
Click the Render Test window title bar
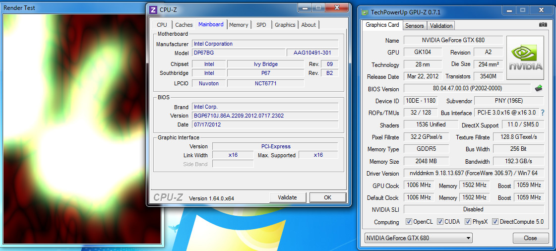point(74,7)
